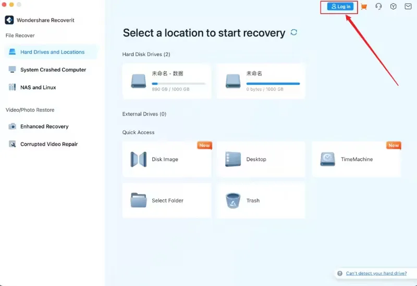Click the hexagon shield icon in the top toolbar
417x286 pixels.
pyautogui.click(x=394, y=6)
